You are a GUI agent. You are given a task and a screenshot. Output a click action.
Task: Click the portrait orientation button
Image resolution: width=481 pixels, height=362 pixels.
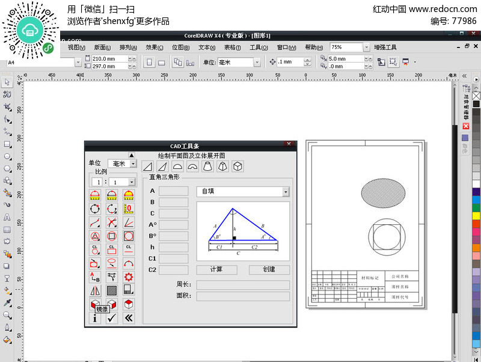(149, 63)
